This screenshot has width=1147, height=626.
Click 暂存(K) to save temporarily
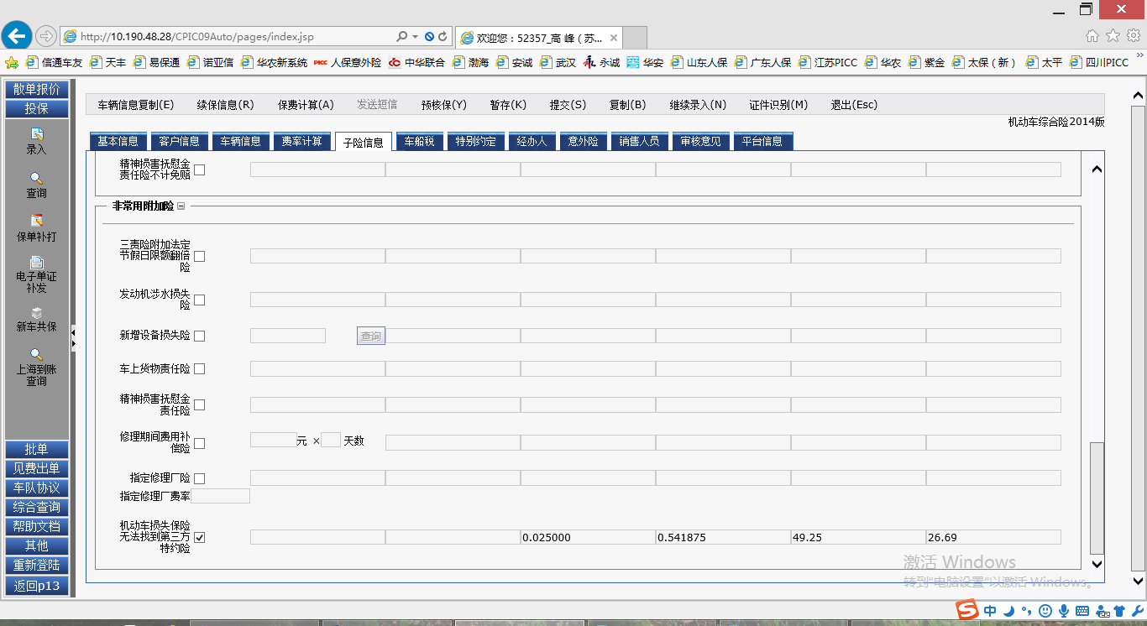[508, 105]
